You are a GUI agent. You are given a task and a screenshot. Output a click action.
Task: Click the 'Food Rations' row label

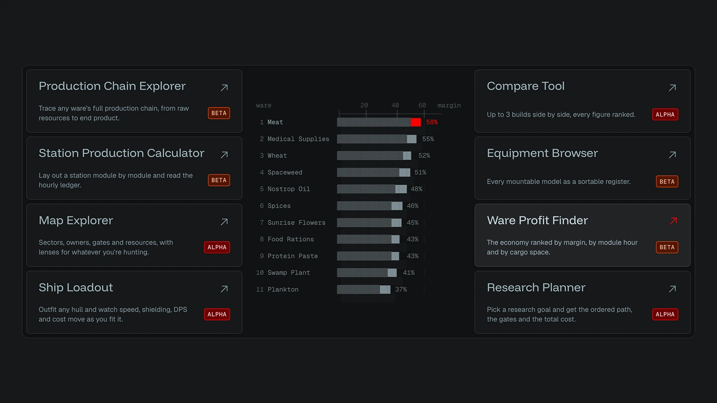pyautogui.click(x=291, y=239)
